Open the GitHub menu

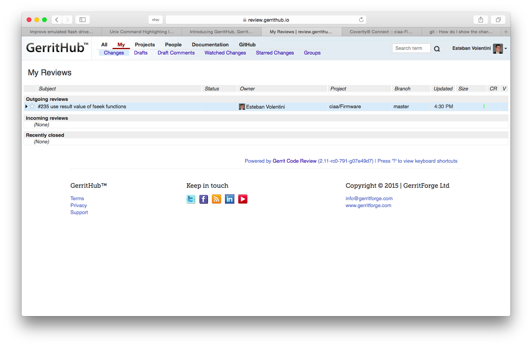click(x=247, y=44)
